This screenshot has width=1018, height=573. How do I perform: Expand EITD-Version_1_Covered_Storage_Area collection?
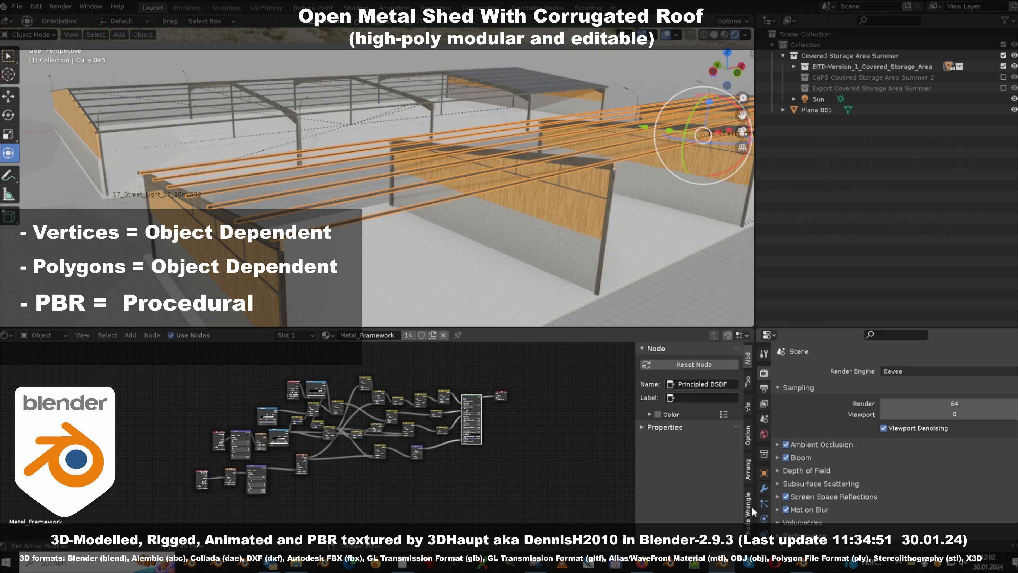(x=793, y=66)
